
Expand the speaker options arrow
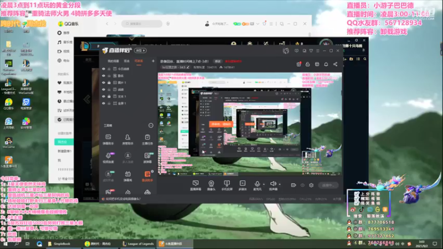280,184
